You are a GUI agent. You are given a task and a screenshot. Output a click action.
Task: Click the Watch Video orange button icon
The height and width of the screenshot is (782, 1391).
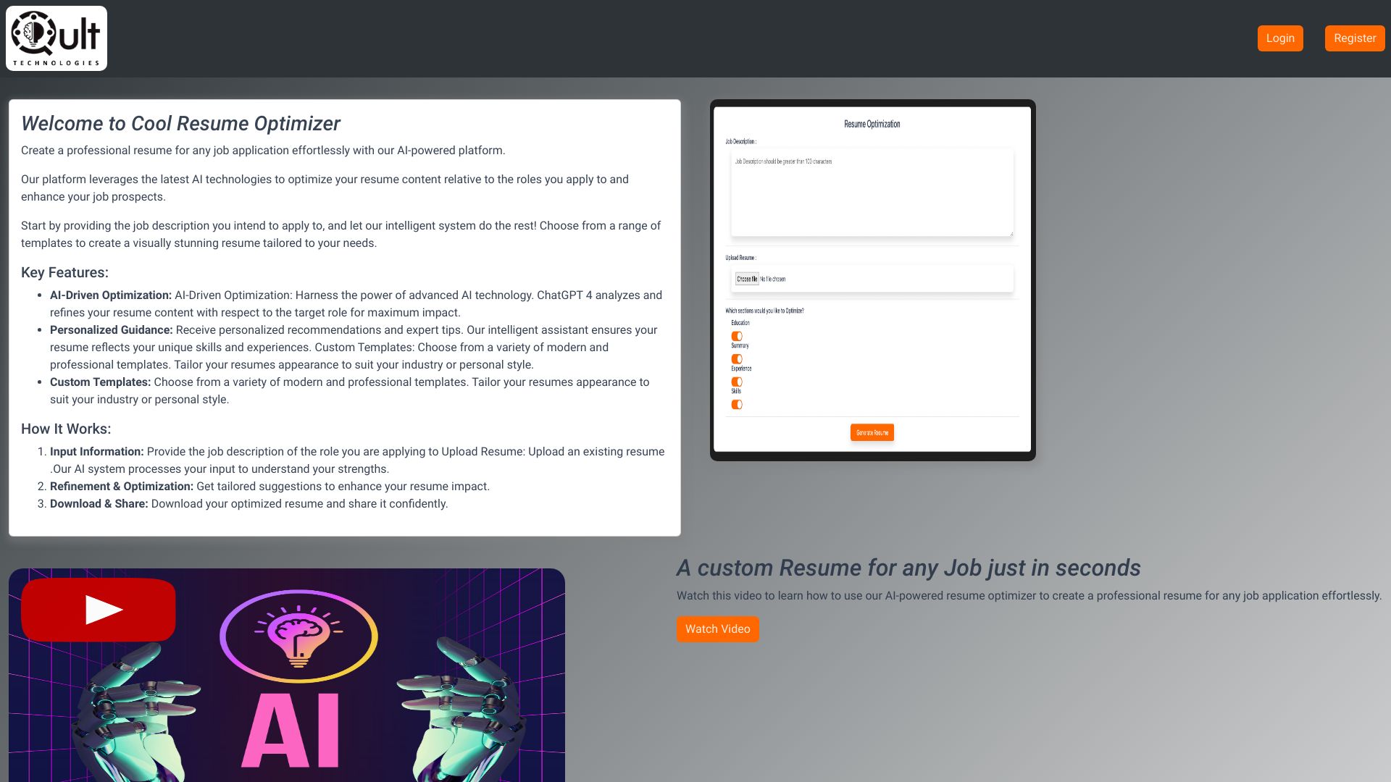pyautogui.click(x=717, y=628)
